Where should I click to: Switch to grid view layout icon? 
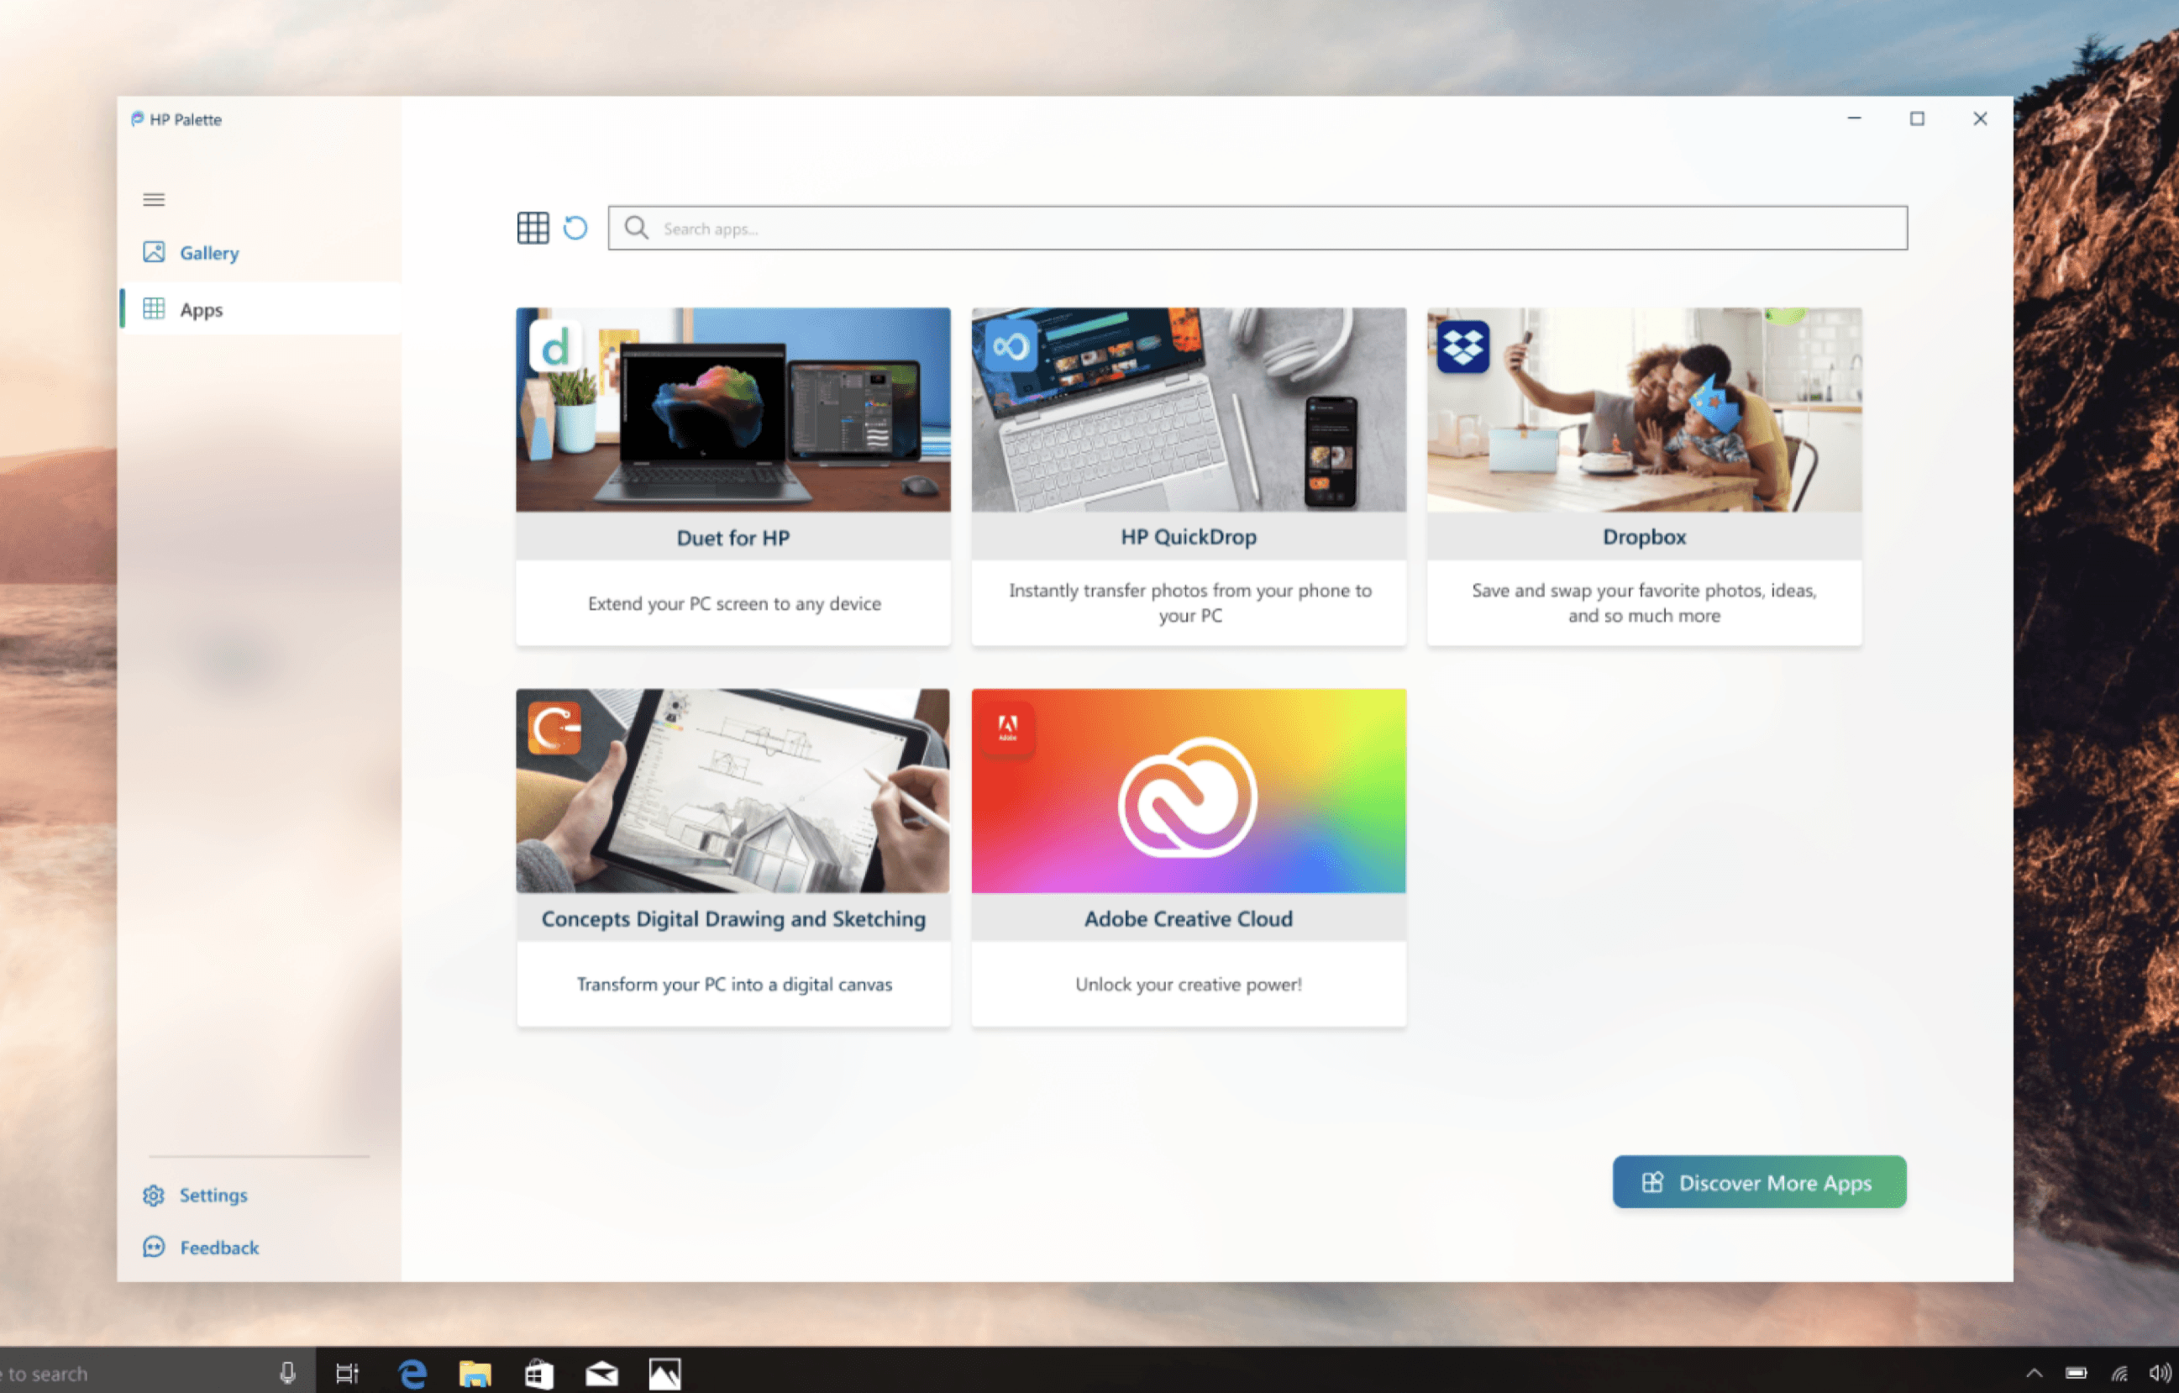pos(533,228)
